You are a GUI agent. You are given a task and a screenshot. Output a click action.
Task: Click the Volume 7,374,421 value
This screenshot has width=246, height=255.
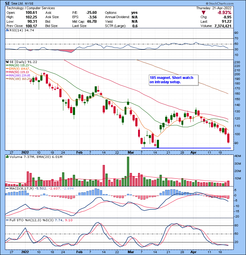tap(223, 26)
